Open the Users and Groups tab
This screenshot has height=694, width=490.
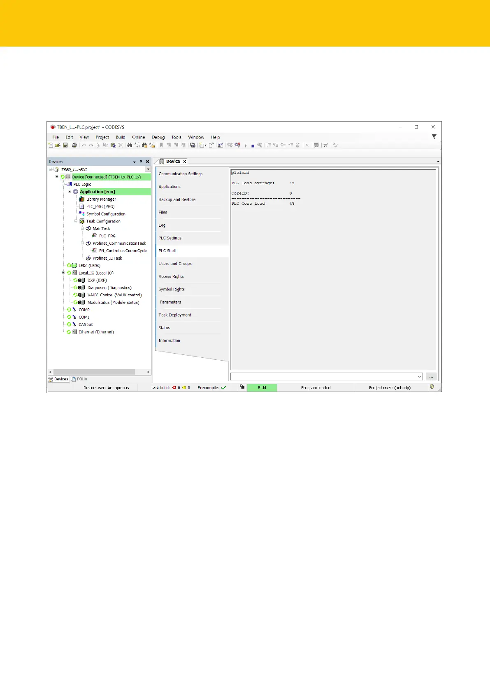click(192, 264)
